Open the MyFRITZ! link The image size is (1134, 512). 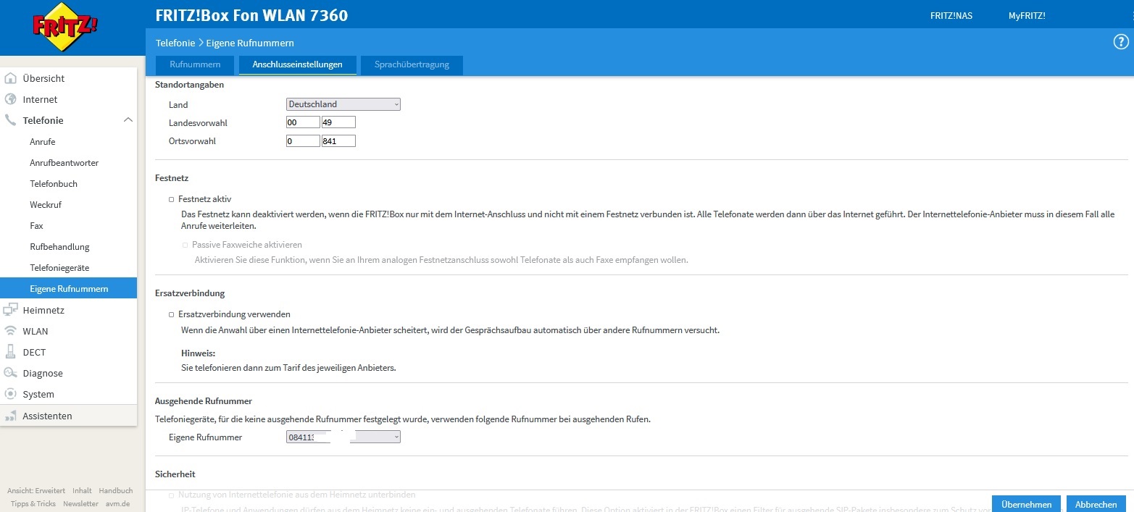point(1027,16)
